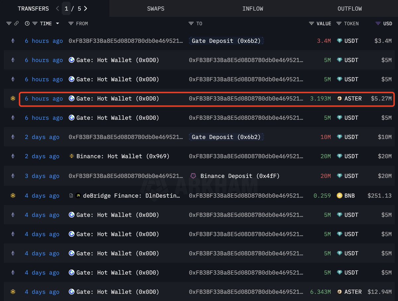Image resolution: width=398 pixels, height=301 pixels.
Task: Switch to the SWAPS tab
Action: [x=156, y=9]
